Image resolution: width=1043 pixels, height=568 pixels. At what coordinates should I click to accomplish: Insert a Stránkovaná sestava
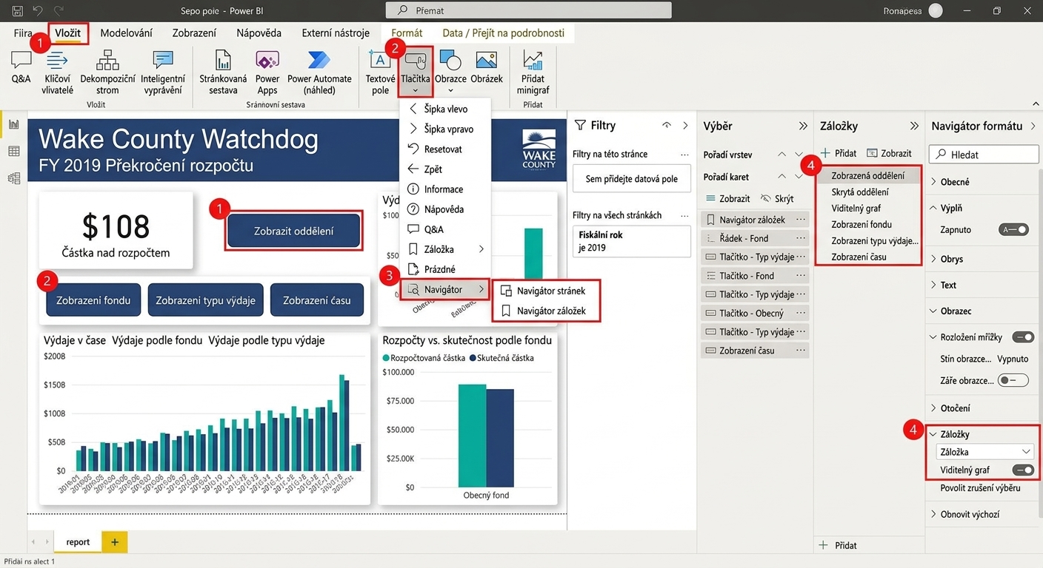tap(223, 72)
